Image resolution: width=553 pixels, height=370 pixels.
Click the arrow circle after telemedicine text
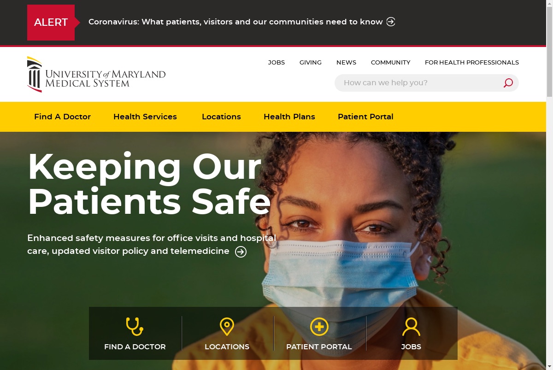pyautogui.click(x=241, y=252)
